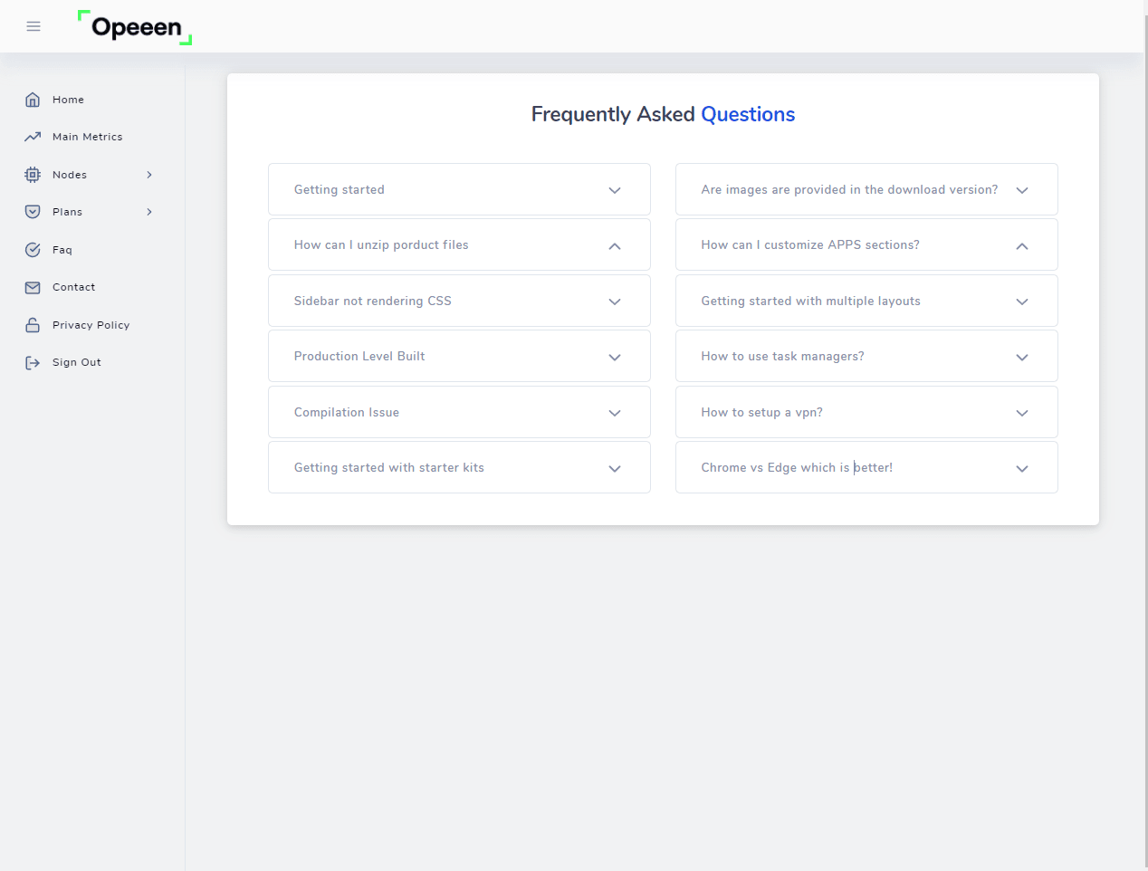Click the Privacy Policy lock icon

click(x=33, y=325)
